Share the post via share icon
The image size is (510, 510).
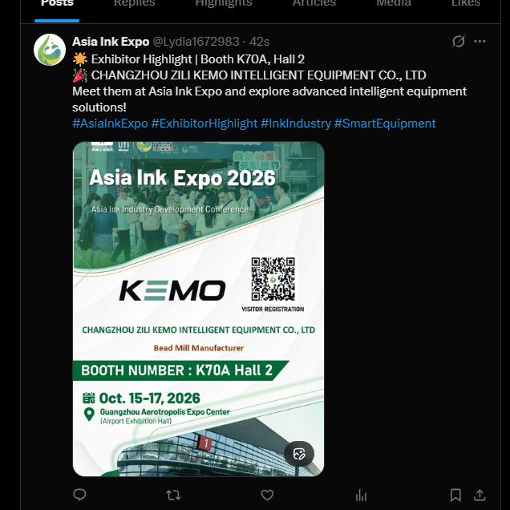pyautogui.click(x=480, y=495)
